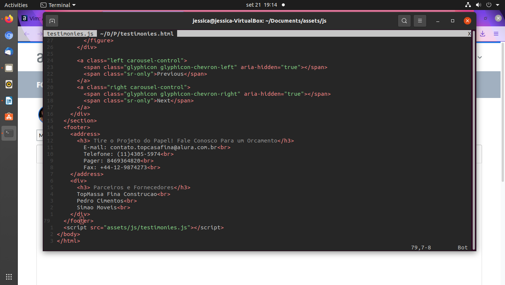505x285 pixels.
Task: Switch to the testimonies.js vim tab
Action: click(x=70, y=34)
